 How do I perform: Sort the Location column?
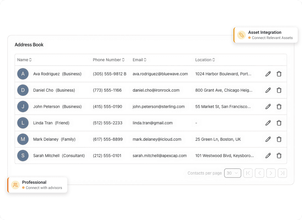205,60
